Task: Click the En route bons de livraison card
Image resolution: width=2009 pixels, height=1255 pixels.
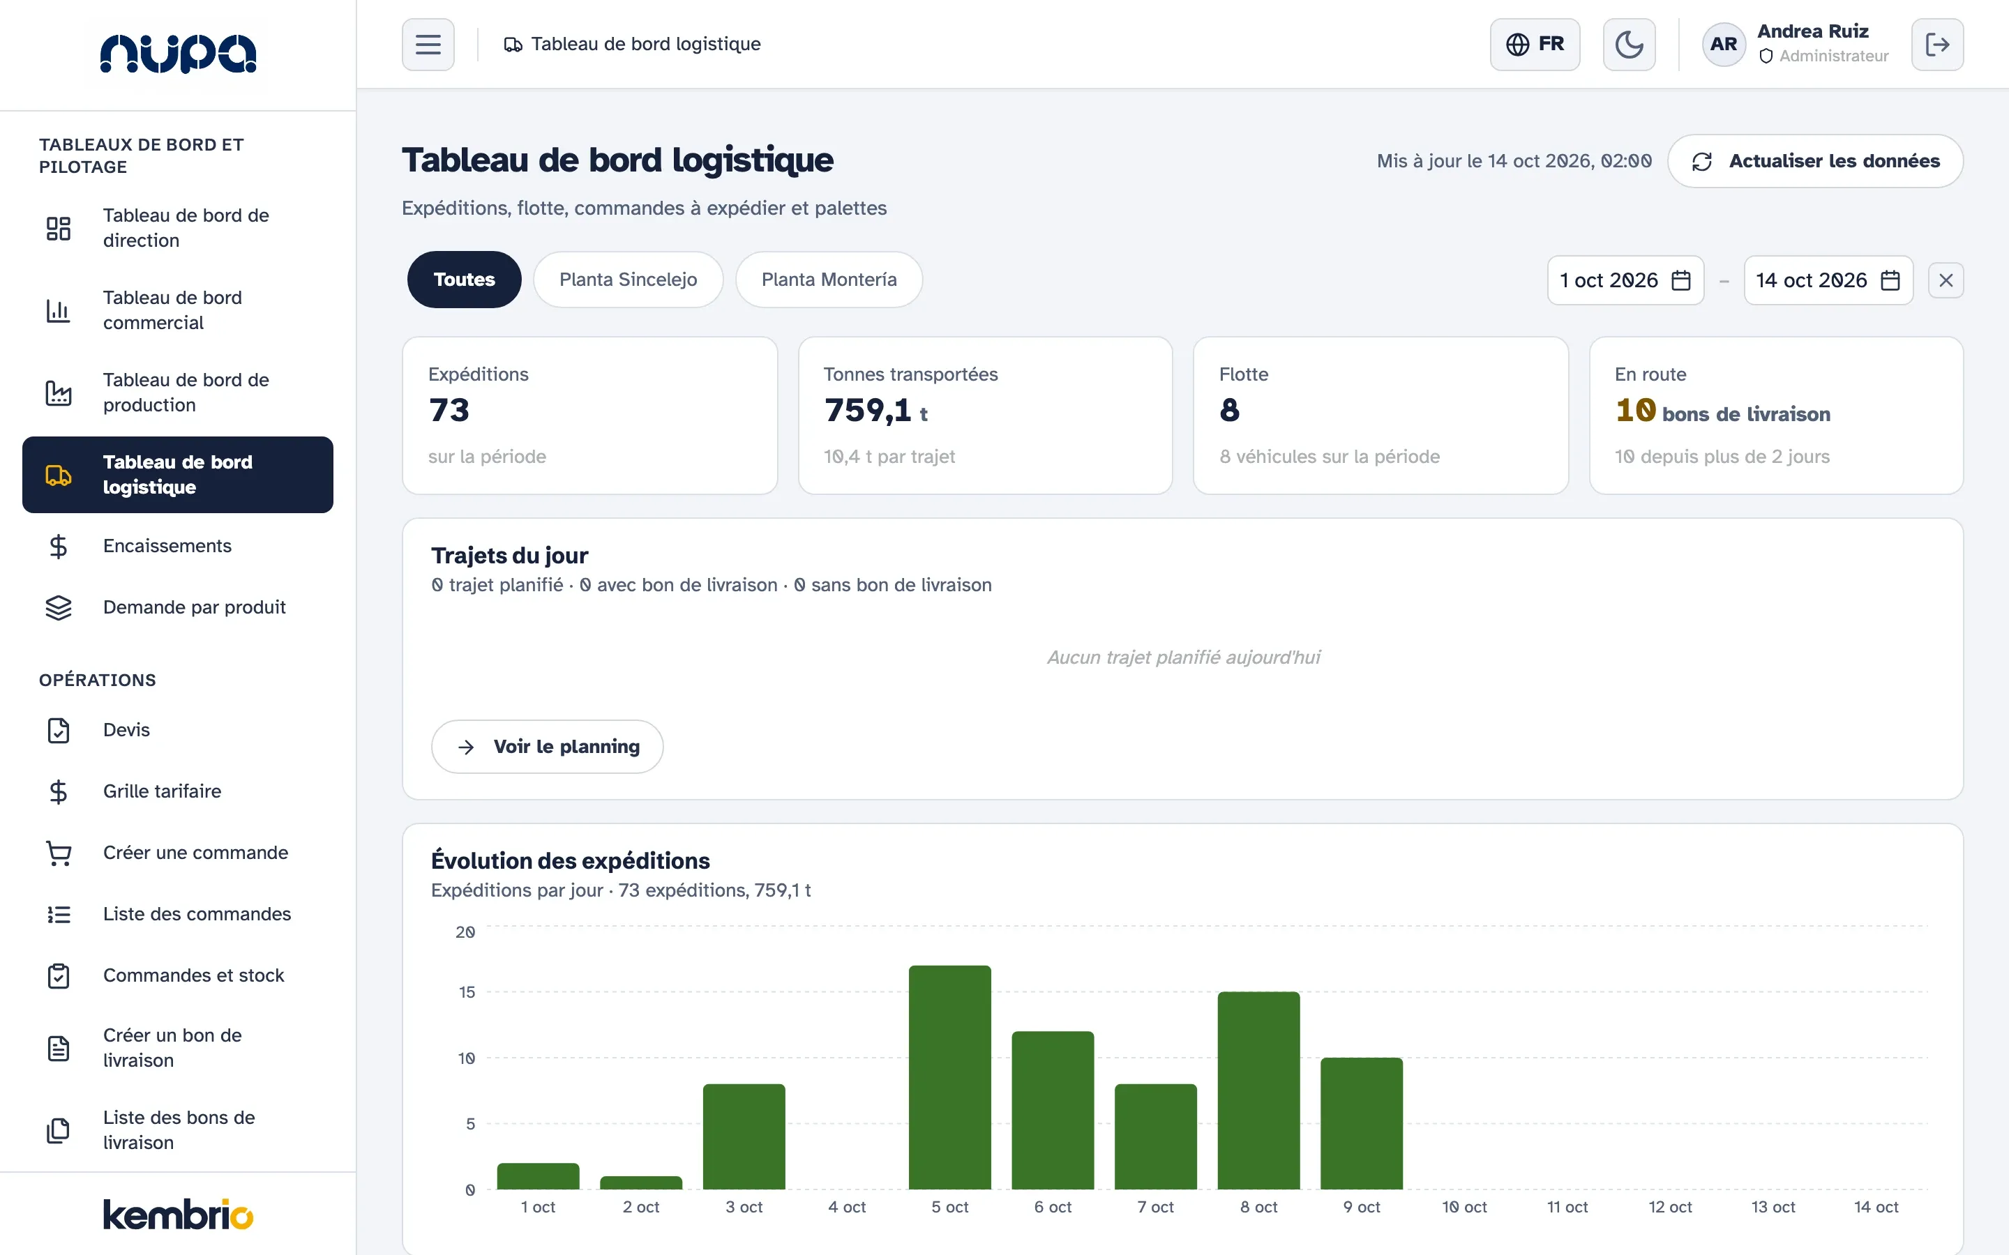Action: [x=1776, y=415]
